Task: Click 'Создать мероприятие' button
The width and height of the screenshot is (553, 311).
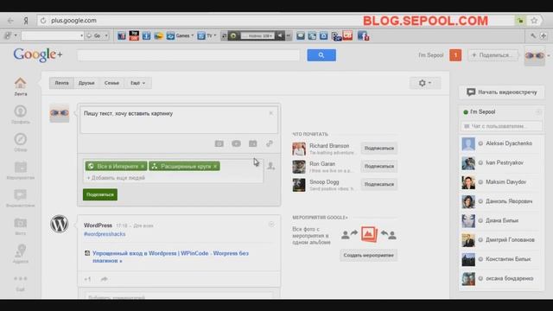Action: pyautogui.click(x=369, y=256)
